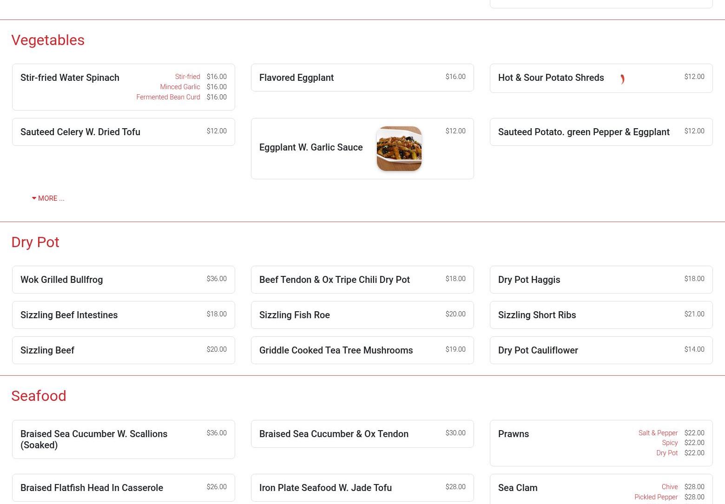Choose Fermented Bean Curd spinach option
The width and height of the screenshot is (725, 504).
tap(168, 97)
